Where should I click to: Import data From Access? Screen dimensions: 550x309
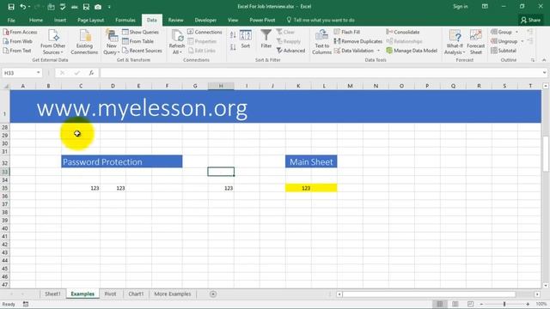[x=20, y=32]
